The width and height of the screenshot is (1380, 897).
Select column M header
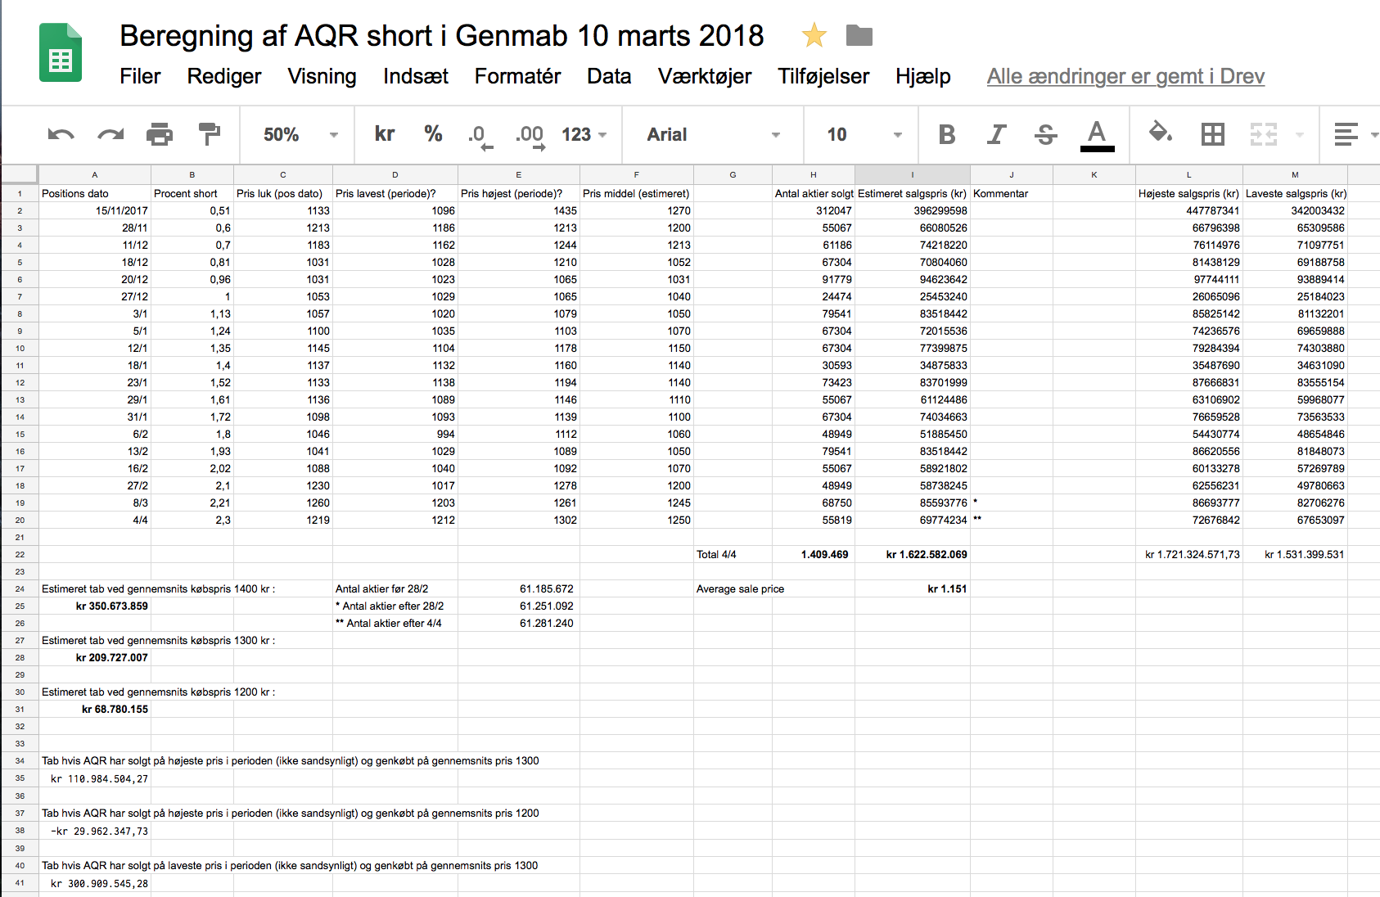tap(1295, 174)
